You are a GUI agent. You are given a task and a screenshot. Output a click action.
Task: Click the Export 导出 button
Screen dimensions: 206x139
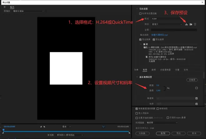click(x=179, y=133)
